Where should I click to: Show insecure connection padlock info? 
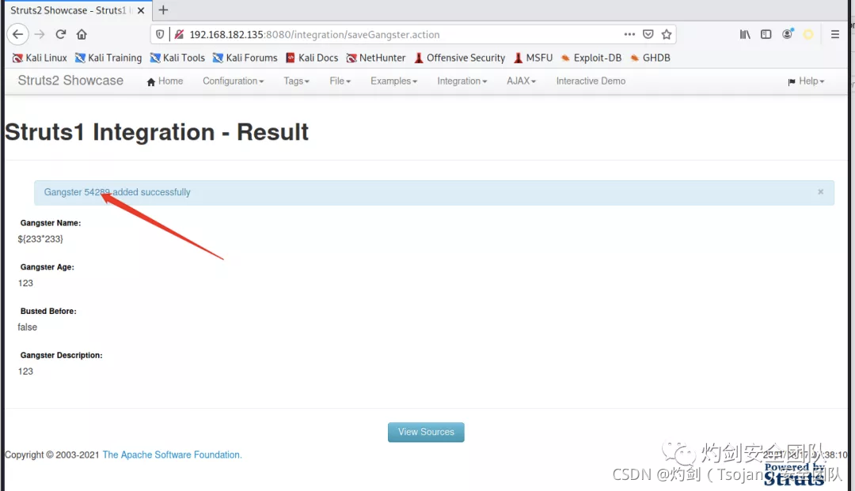point(179,34)
